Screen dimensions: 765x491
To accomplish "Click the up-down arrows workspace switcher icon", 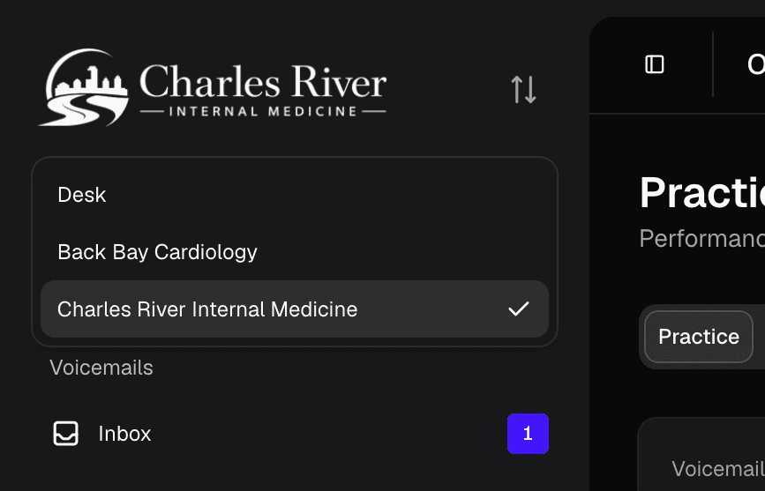I will (523, 89).
